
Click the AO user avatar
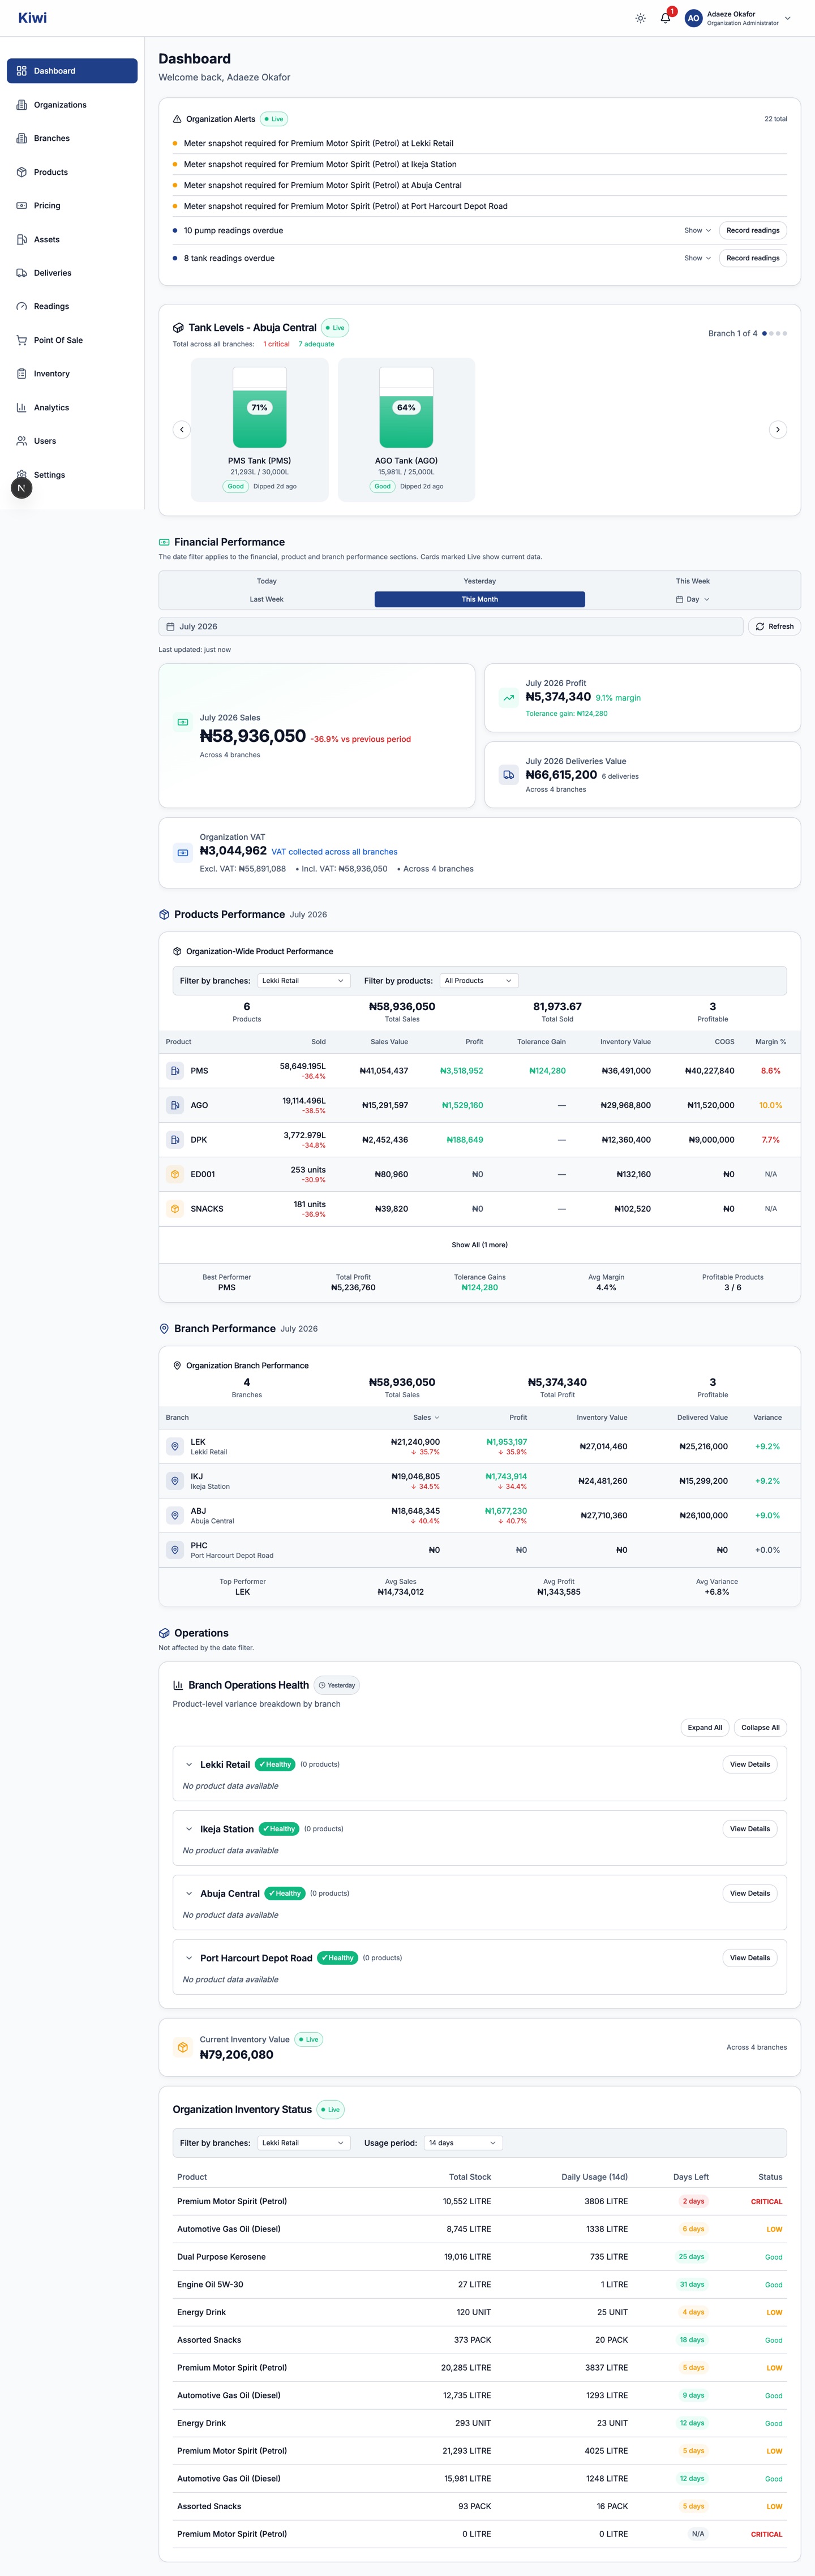693,18
